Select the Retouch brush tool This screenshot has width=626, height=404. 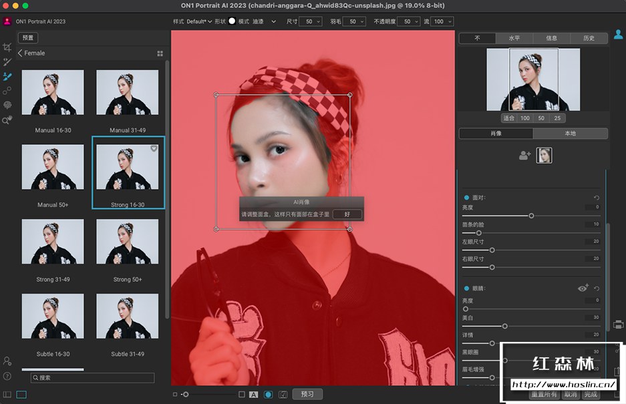pos(8,61)
